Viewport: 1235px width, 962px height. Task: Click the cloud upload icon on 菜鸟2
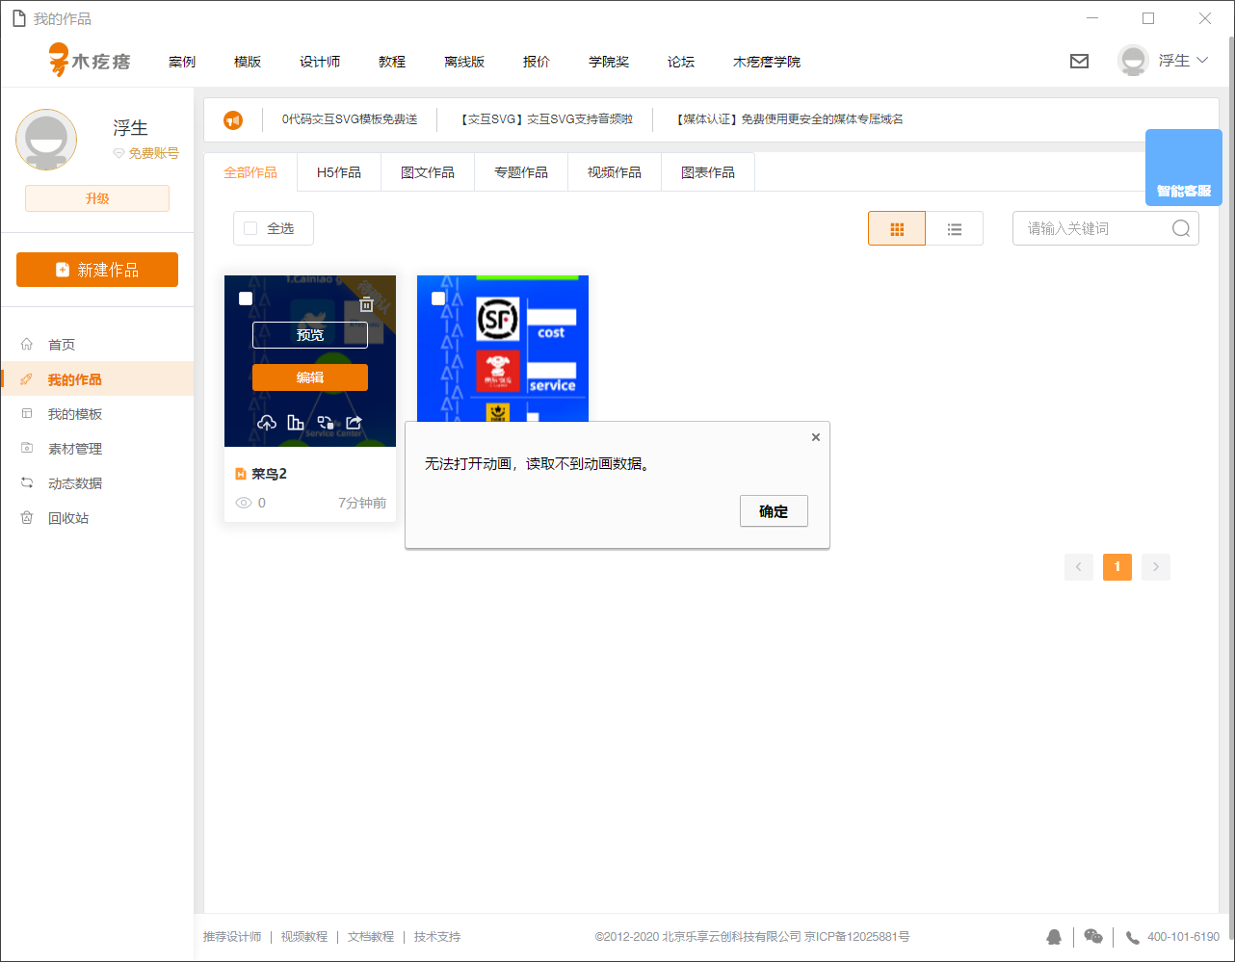[267, 423]
